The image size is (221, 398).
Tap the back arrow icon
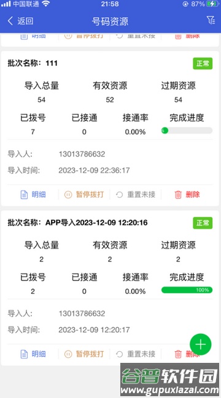10,21
